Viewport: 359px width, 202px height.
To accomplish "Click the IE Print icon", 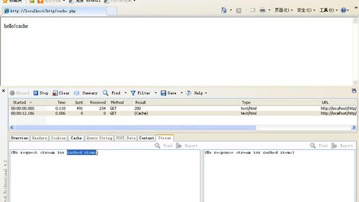I will click(x=263, y=10).
